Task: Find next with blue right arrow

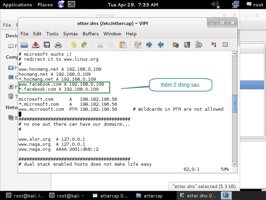Action: pyautogui.click(x=149, y=45)
